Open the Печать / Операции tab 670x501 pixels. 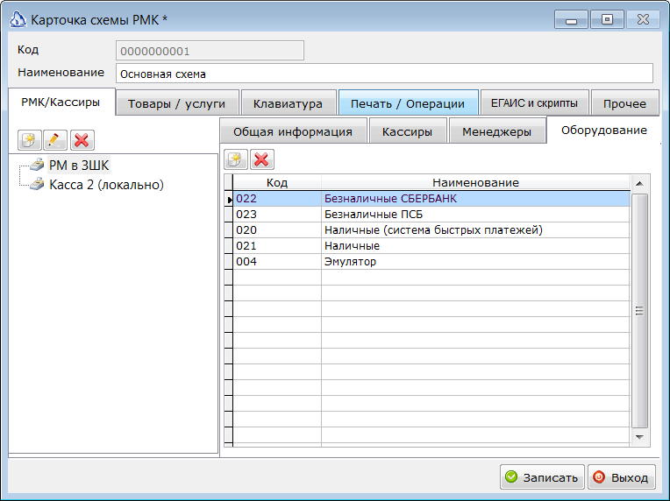coord(408,103)
